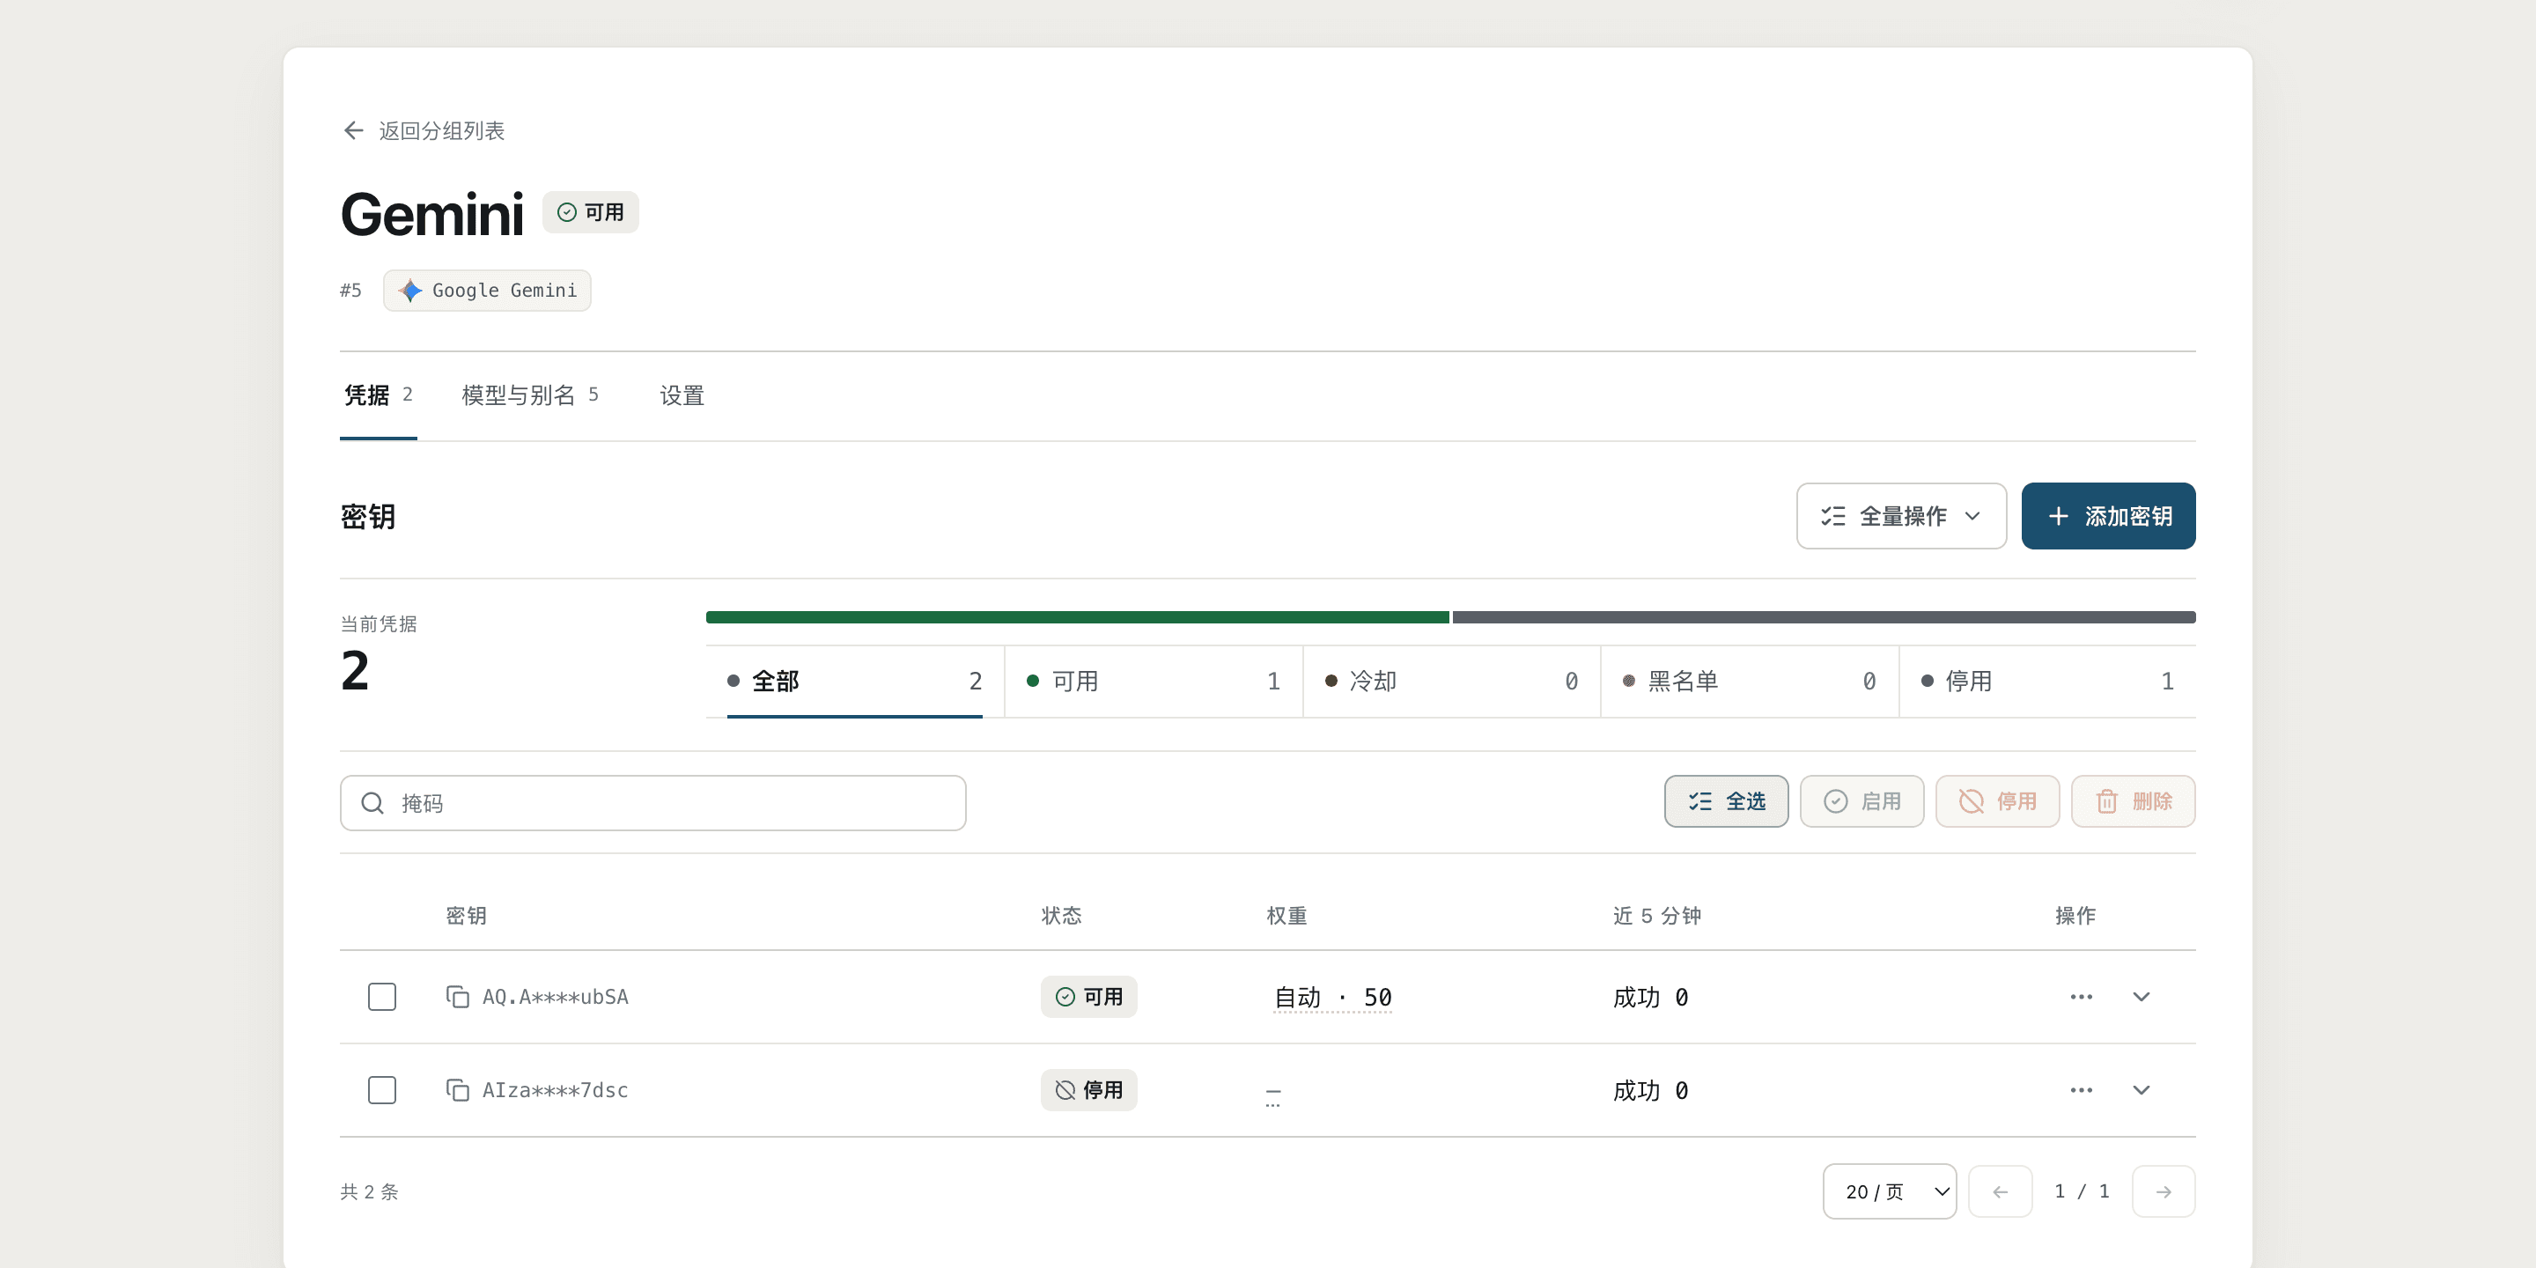Filter keys by 冷却 status

[1451, 682]
